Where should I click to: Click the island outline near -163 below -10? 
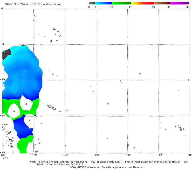(108, 104)
